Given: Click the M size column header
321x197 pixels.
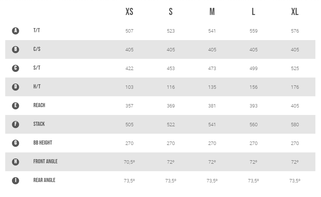Looking at the screenshot, I should pyautogui.click(x=212, y=12).
